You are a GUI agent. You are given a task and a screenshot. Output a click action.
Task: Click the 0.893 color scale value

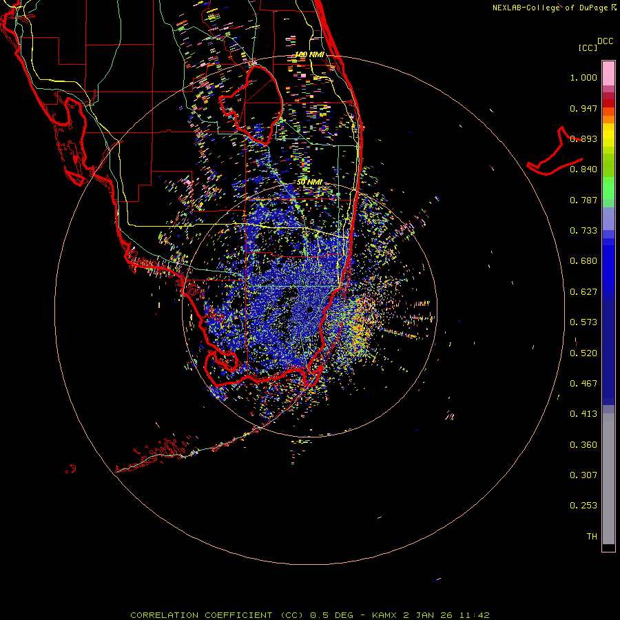click(583, 138)
